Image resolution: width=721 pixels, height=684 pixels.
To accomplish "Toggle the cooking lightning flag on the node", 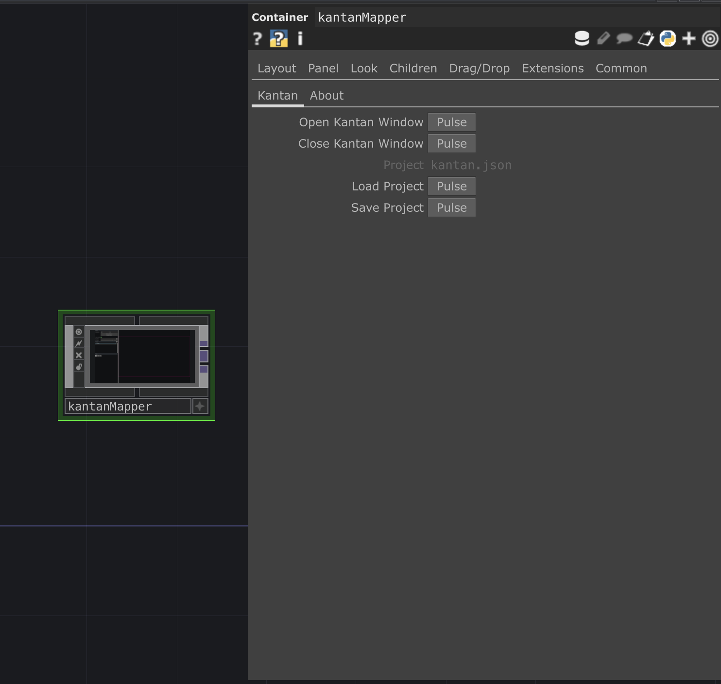I will pos(79,343).
